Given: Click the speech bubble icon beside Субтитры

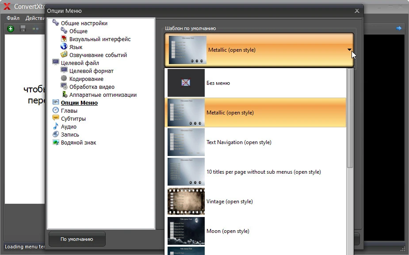Looking at the screenshot, I should pyautogui.click(x=56, y=118).
